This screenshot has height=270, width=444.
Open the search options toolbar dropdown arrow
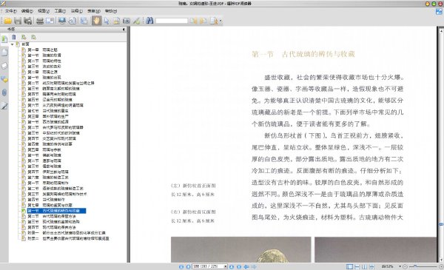pyautogui.click(x=221, y=21)
